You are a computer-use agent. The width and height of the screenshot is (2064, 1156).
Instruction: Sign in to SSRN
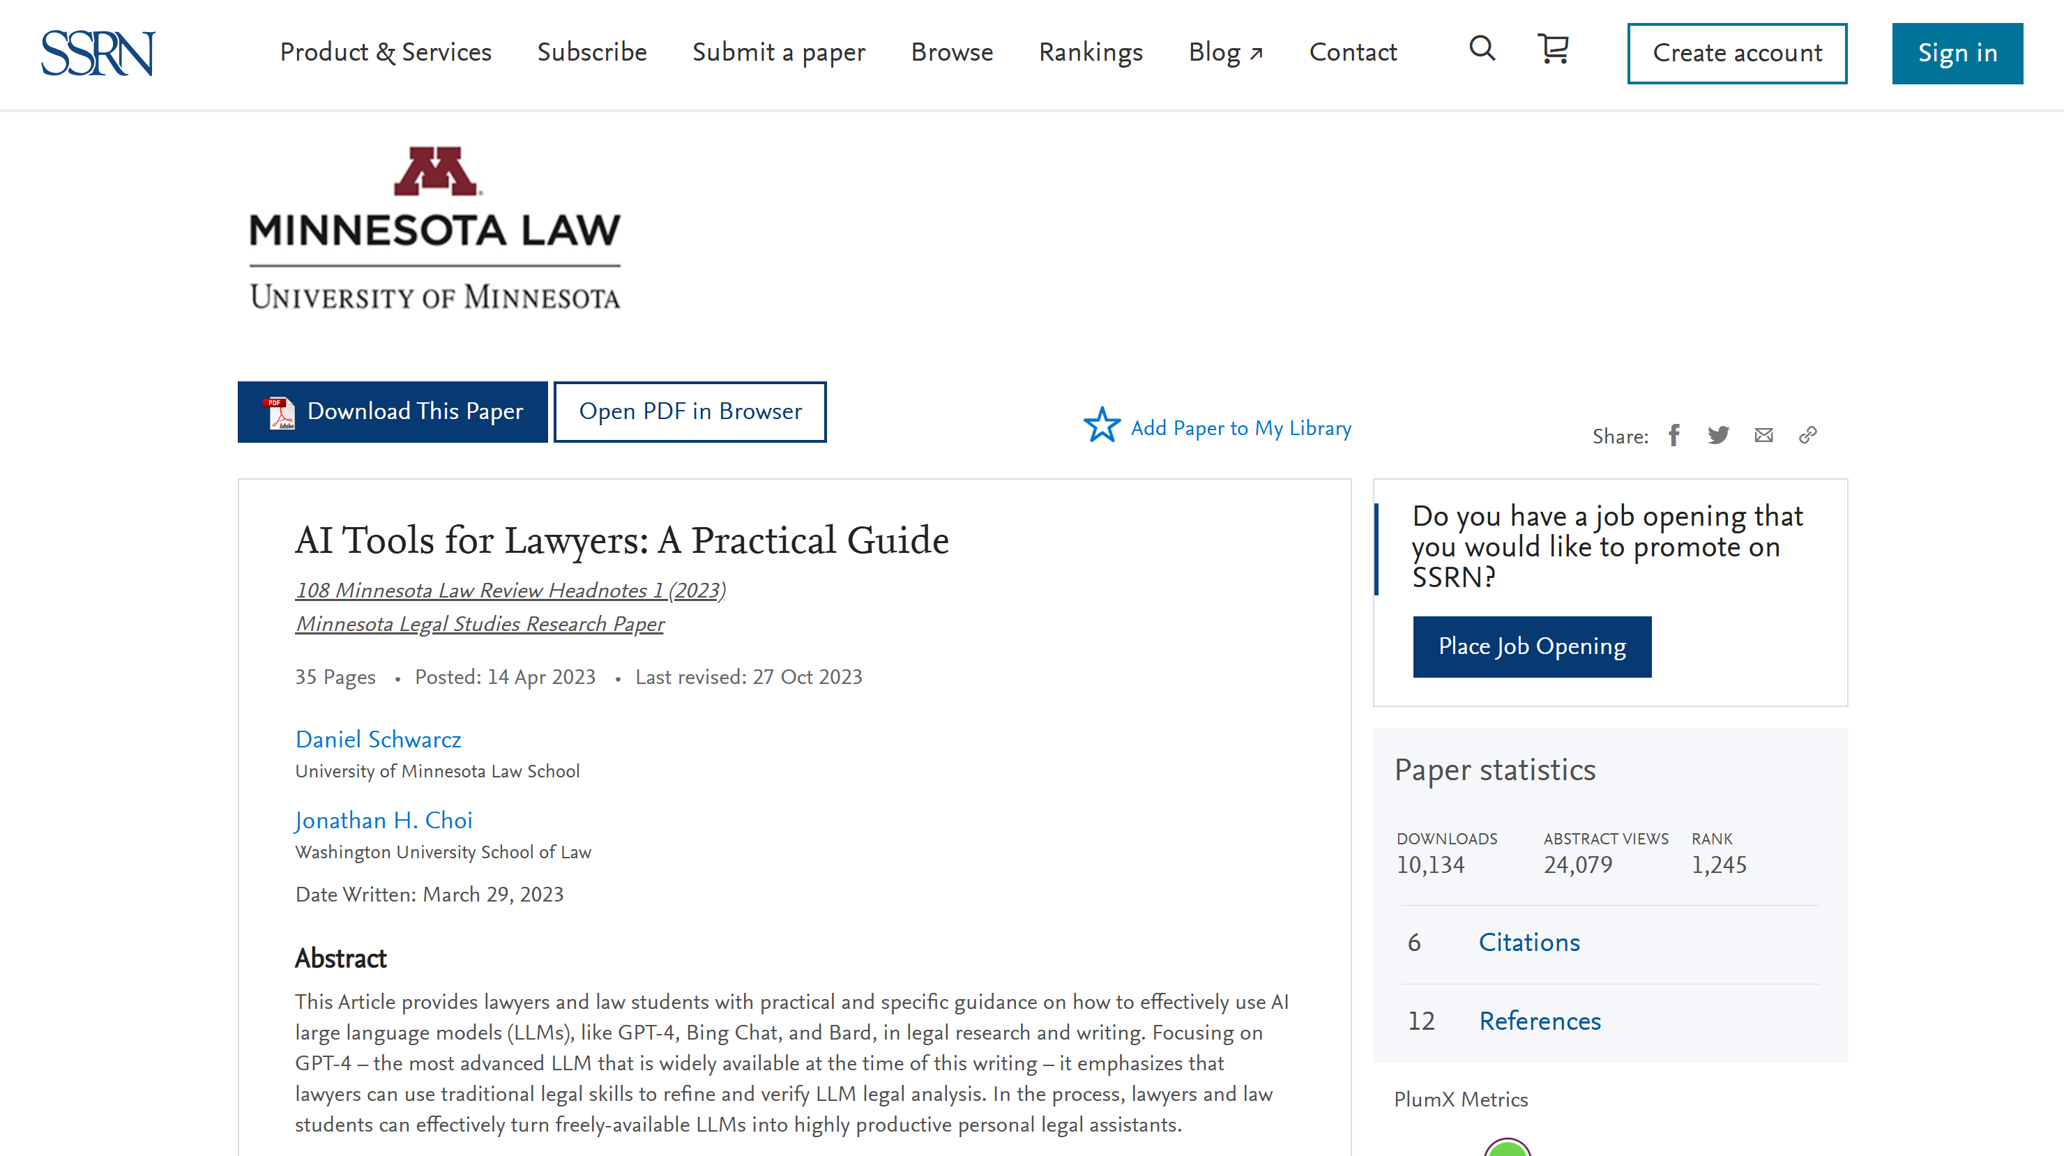(1957, 53)
